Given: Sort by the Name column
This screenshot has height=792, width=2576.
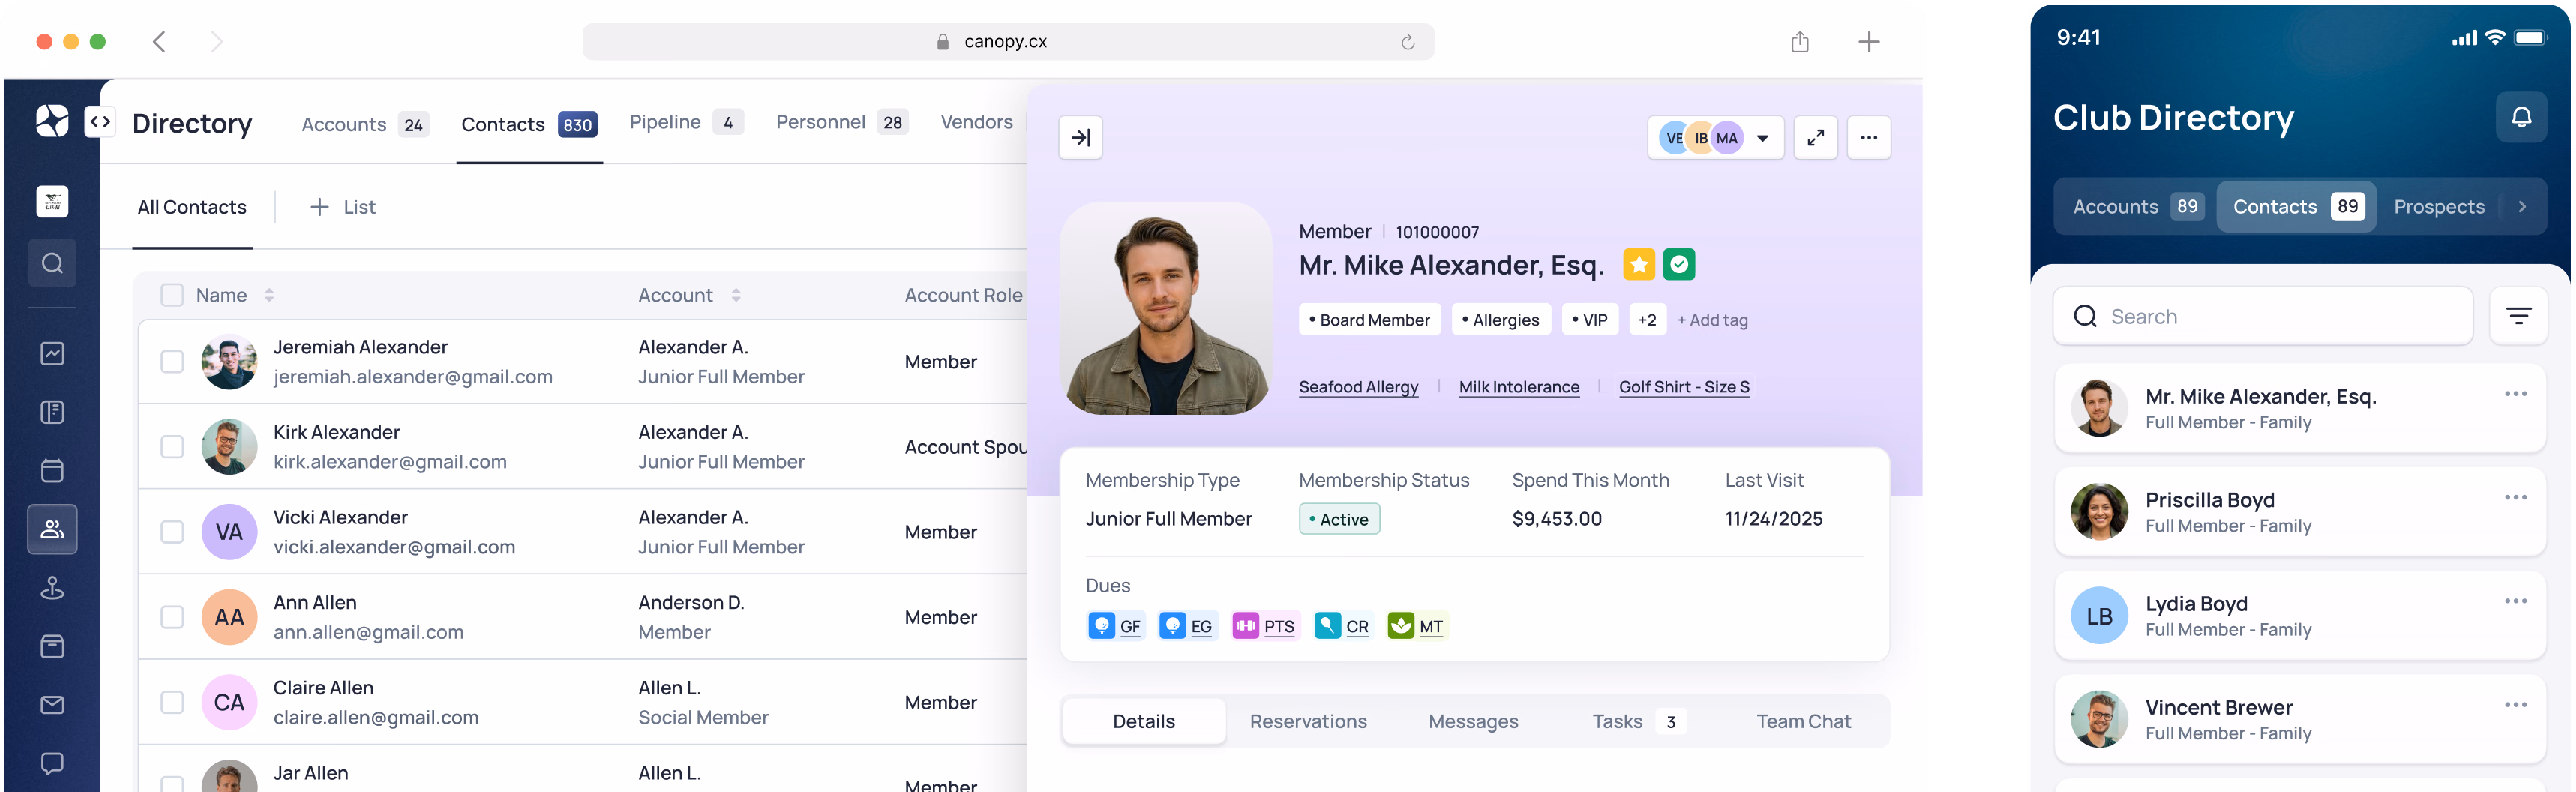Looking at the screenshot, I should 269,295.
